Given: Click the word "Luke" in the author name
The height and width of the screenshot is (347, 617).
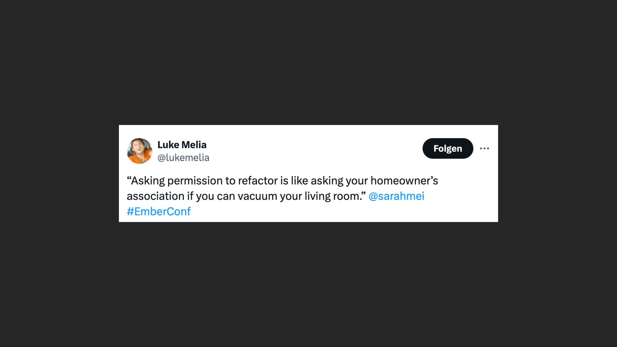Looking at the screenshot, I should tap(168, 145).
